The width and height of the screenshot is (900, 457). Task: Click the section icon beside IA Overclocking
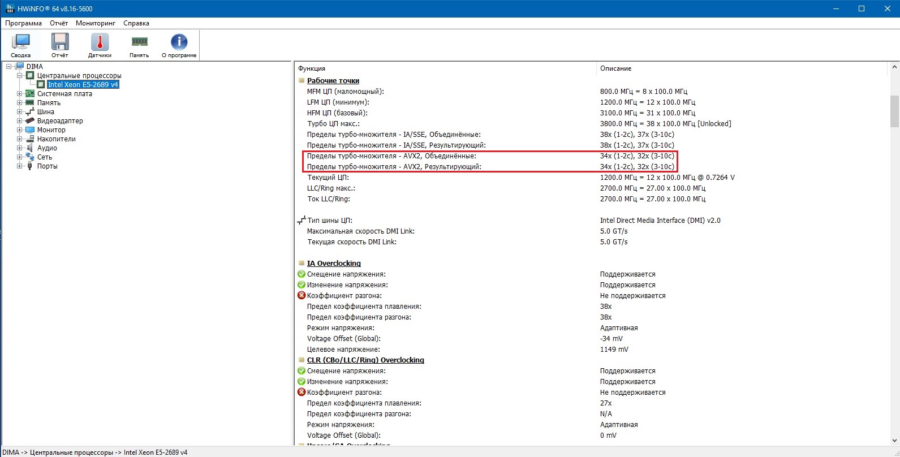302,264
